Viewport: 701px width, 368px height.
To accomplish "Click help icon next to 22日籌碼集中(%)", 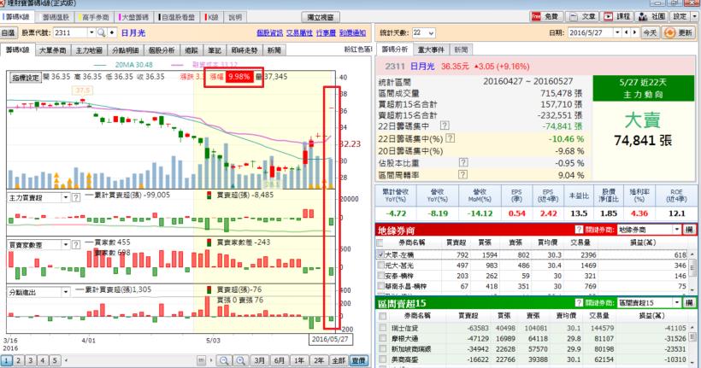I will click(451, 138).
